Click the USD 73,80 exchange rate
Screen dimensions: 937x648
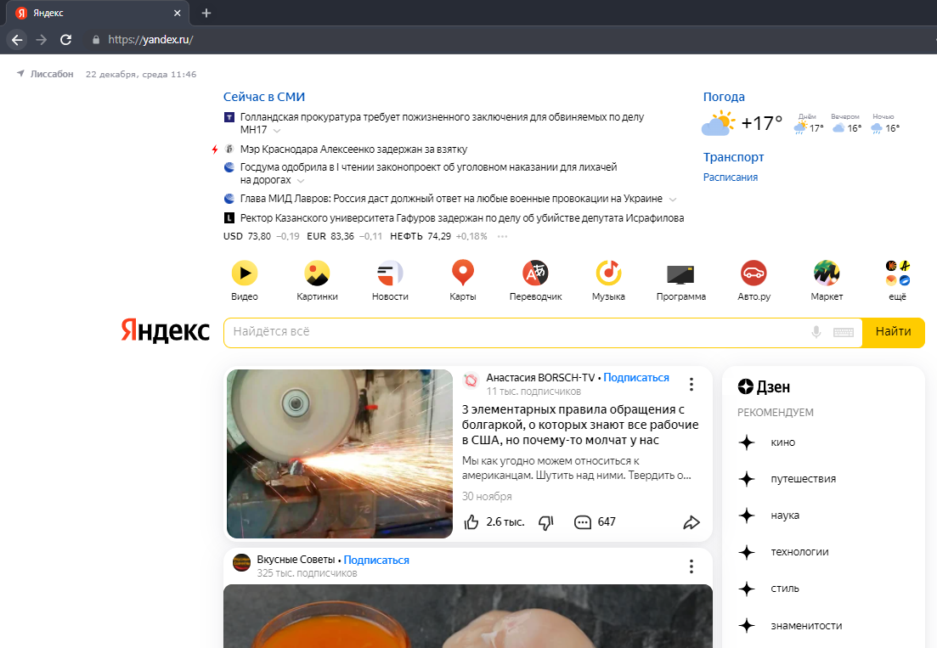[247, 236]
